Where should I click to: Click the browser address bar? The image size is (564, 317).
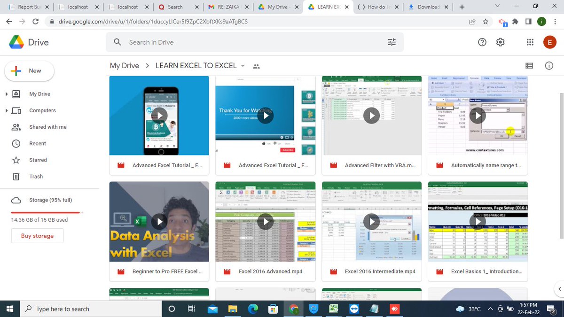coord(256,22)
